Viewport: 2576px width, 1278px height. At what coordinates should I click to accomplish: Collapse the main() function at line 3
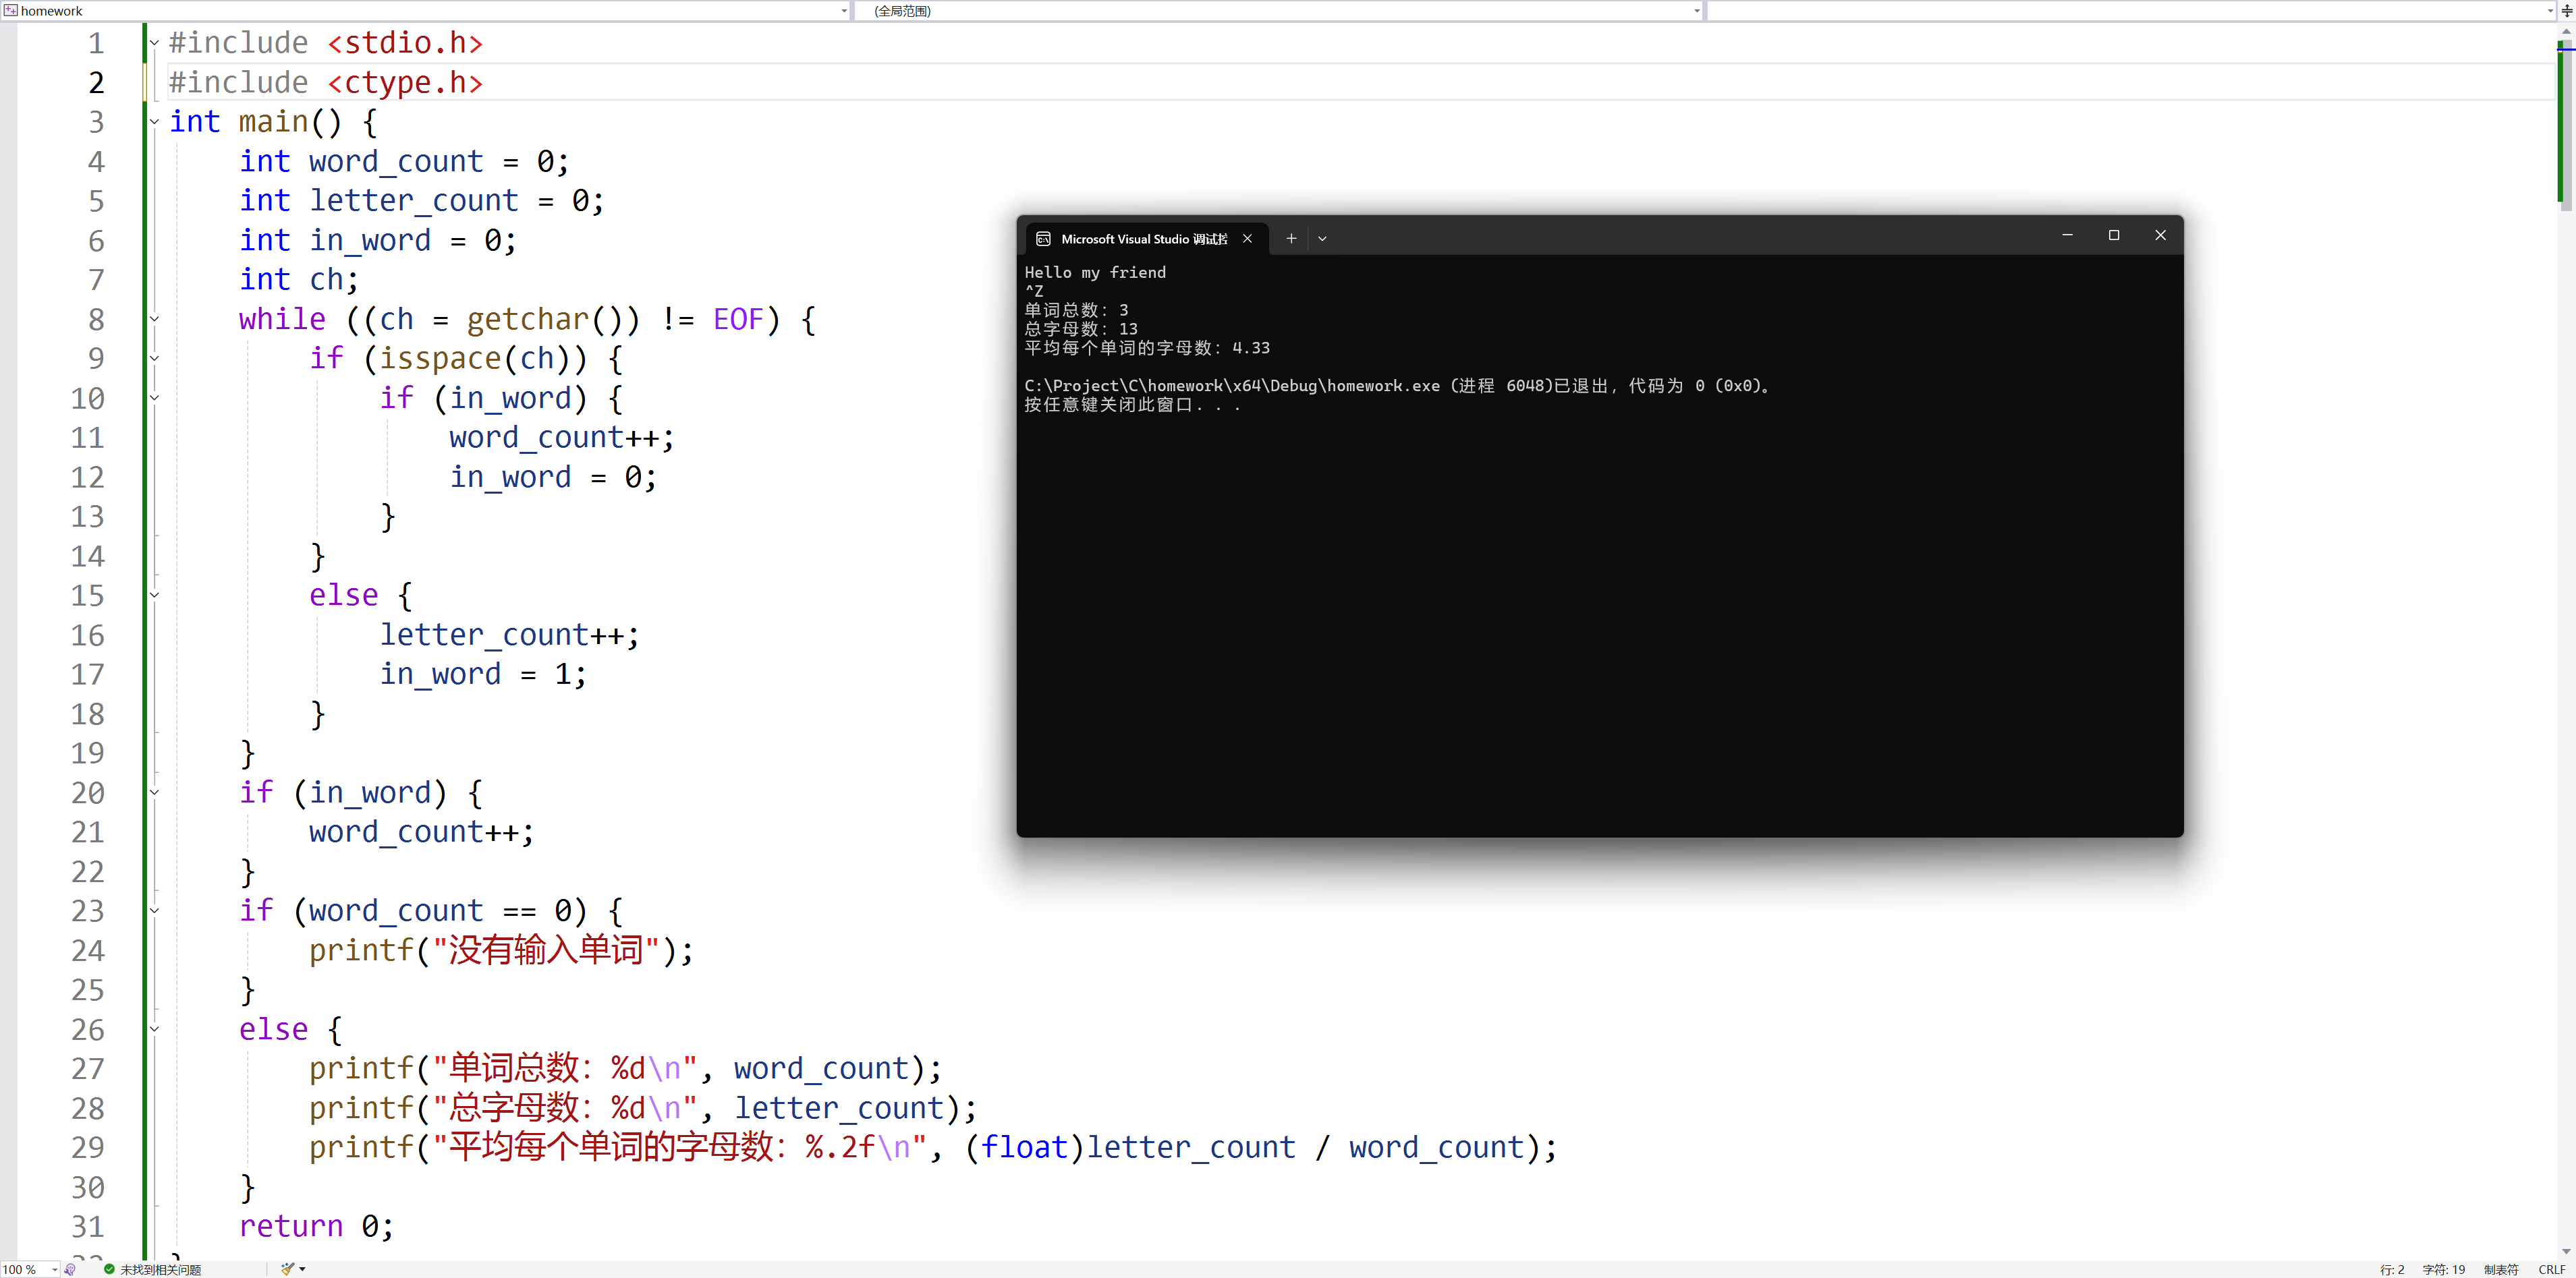[x=154, y=122]
